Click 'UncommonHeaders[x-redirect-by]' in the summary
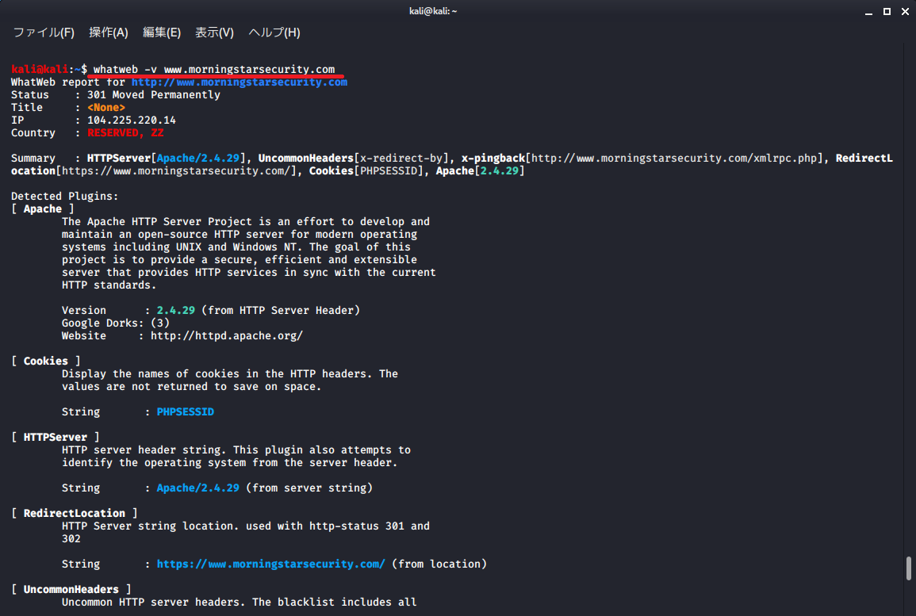Image resolution: width=916 pixels, height=616 pixels. (x=354, y=159)
